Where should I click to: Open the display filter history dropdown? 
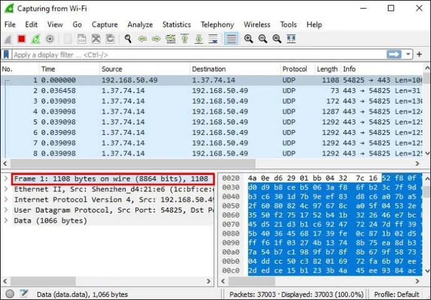[408, 54]
